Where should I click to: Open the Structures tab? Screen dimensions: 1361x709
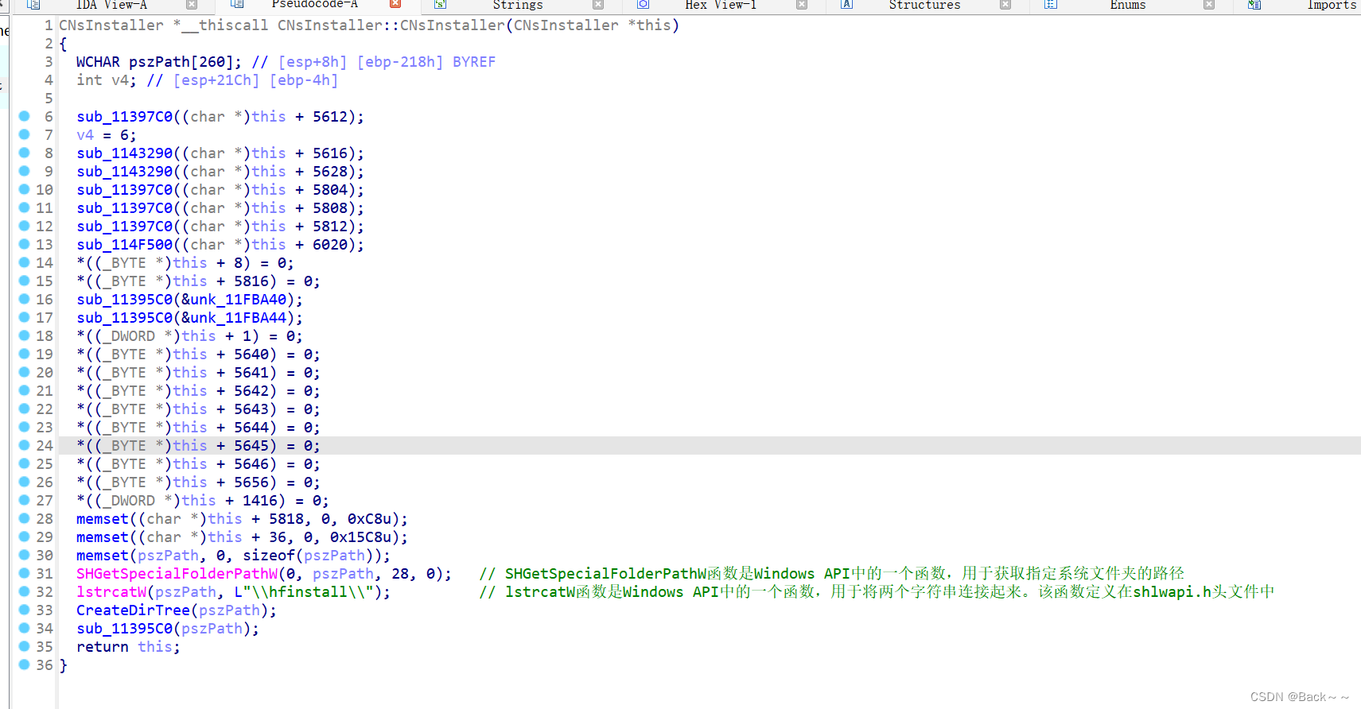click(924, 5)
